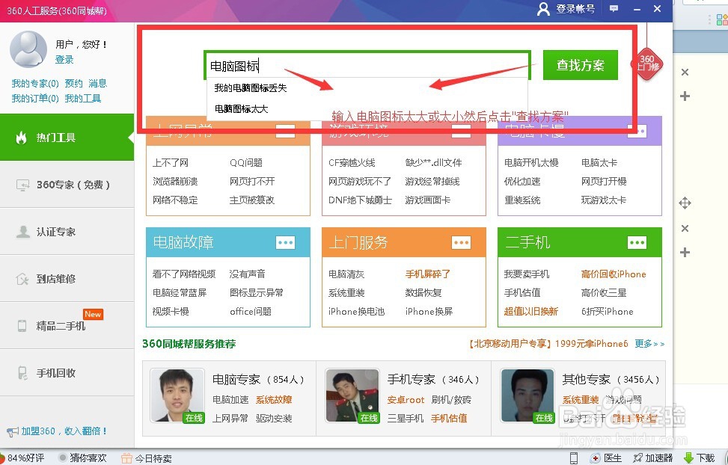
Task: Focus the search field containing 电脑图标
Action: [367, 66]
